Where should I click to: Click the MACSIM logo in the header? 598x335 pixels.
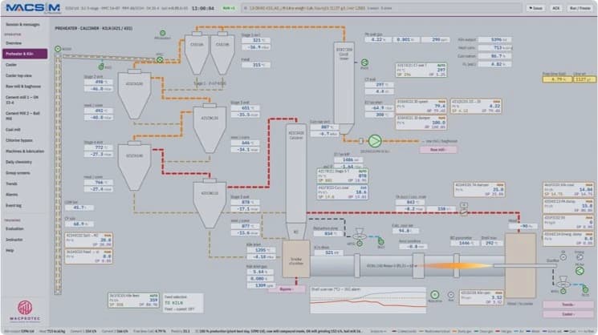[x=33, y=8]
